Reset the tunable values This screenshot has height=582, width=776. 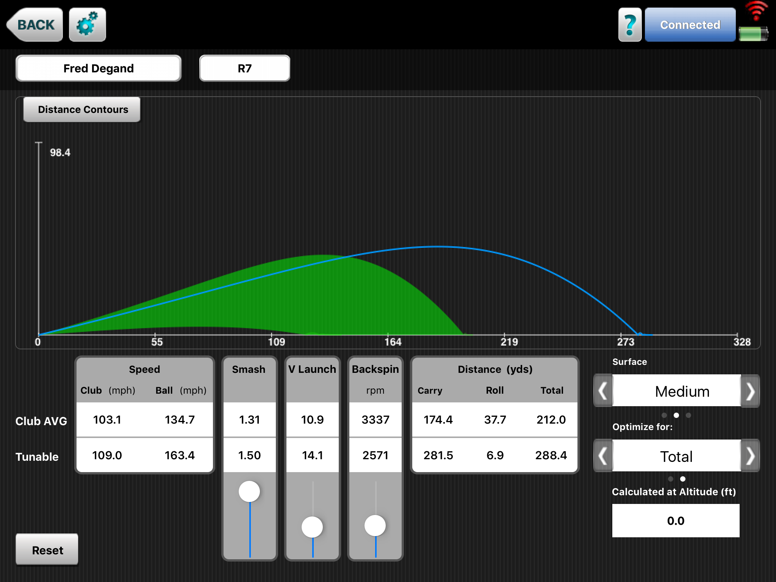coord(47,549)
